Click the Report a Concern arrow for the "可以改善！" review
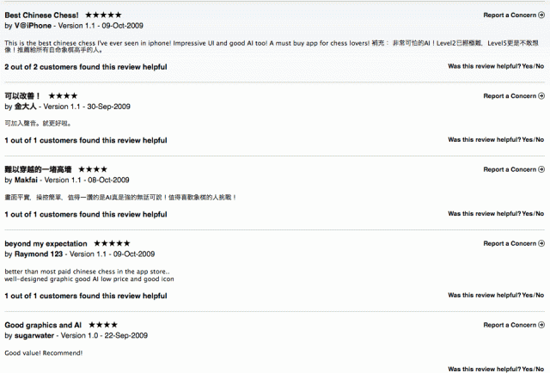The width and height of the screenshot is (550, 373). (x=541, y=96)
